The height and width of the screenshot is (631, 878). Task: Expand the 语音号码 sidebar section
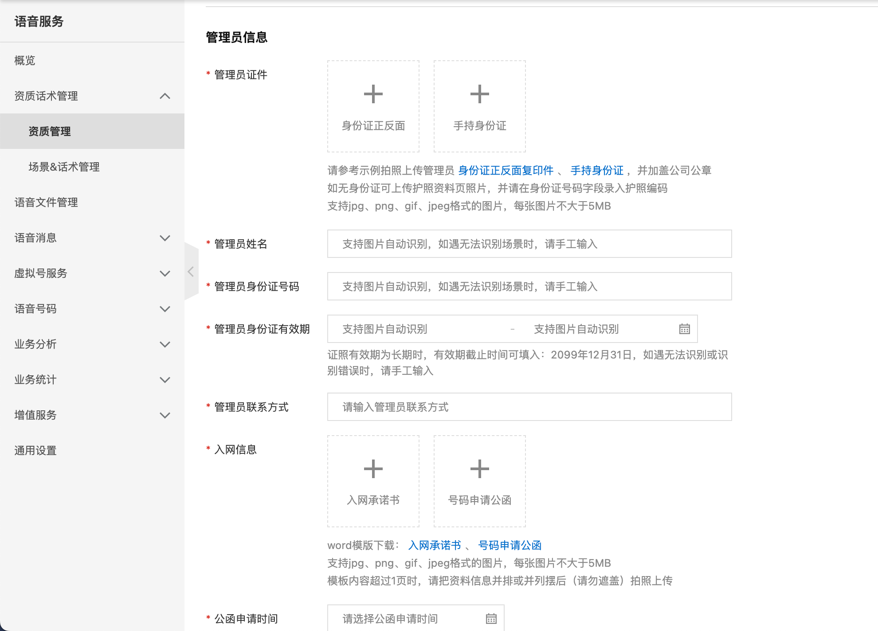(165, 309)
